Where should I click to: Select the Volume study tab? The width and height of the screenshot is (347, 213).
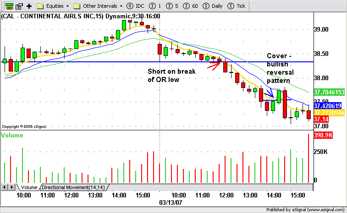pyautogui.click(x=29, y=187)
